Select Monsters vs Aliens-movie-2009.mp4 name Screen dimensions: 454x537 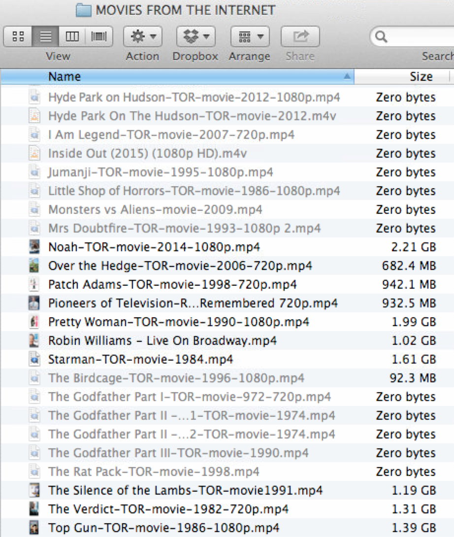click(156, 209)
